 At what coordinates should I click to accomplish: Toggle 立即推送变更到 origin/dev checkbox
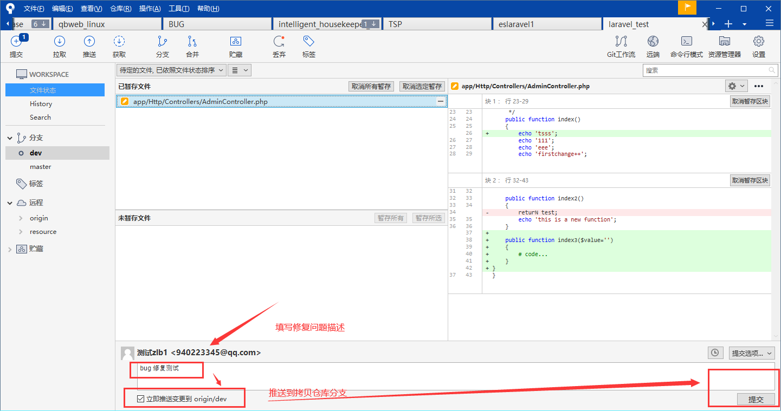coord(141,399)
